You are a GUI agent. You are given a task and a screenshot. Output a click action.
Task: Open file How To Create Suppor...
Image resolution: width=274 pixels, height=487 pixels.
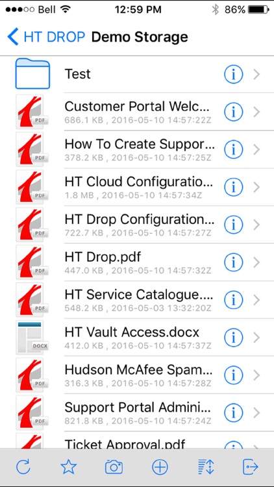pos(140,144)
